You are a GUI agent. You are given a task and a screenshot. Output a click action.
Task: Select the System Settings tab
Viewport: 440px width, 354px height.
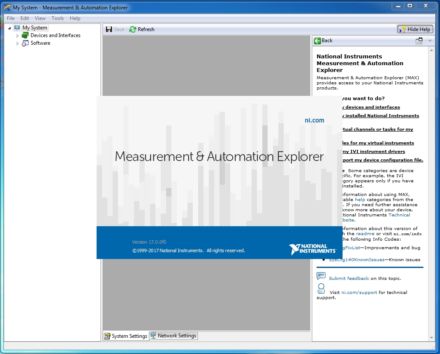126,336
